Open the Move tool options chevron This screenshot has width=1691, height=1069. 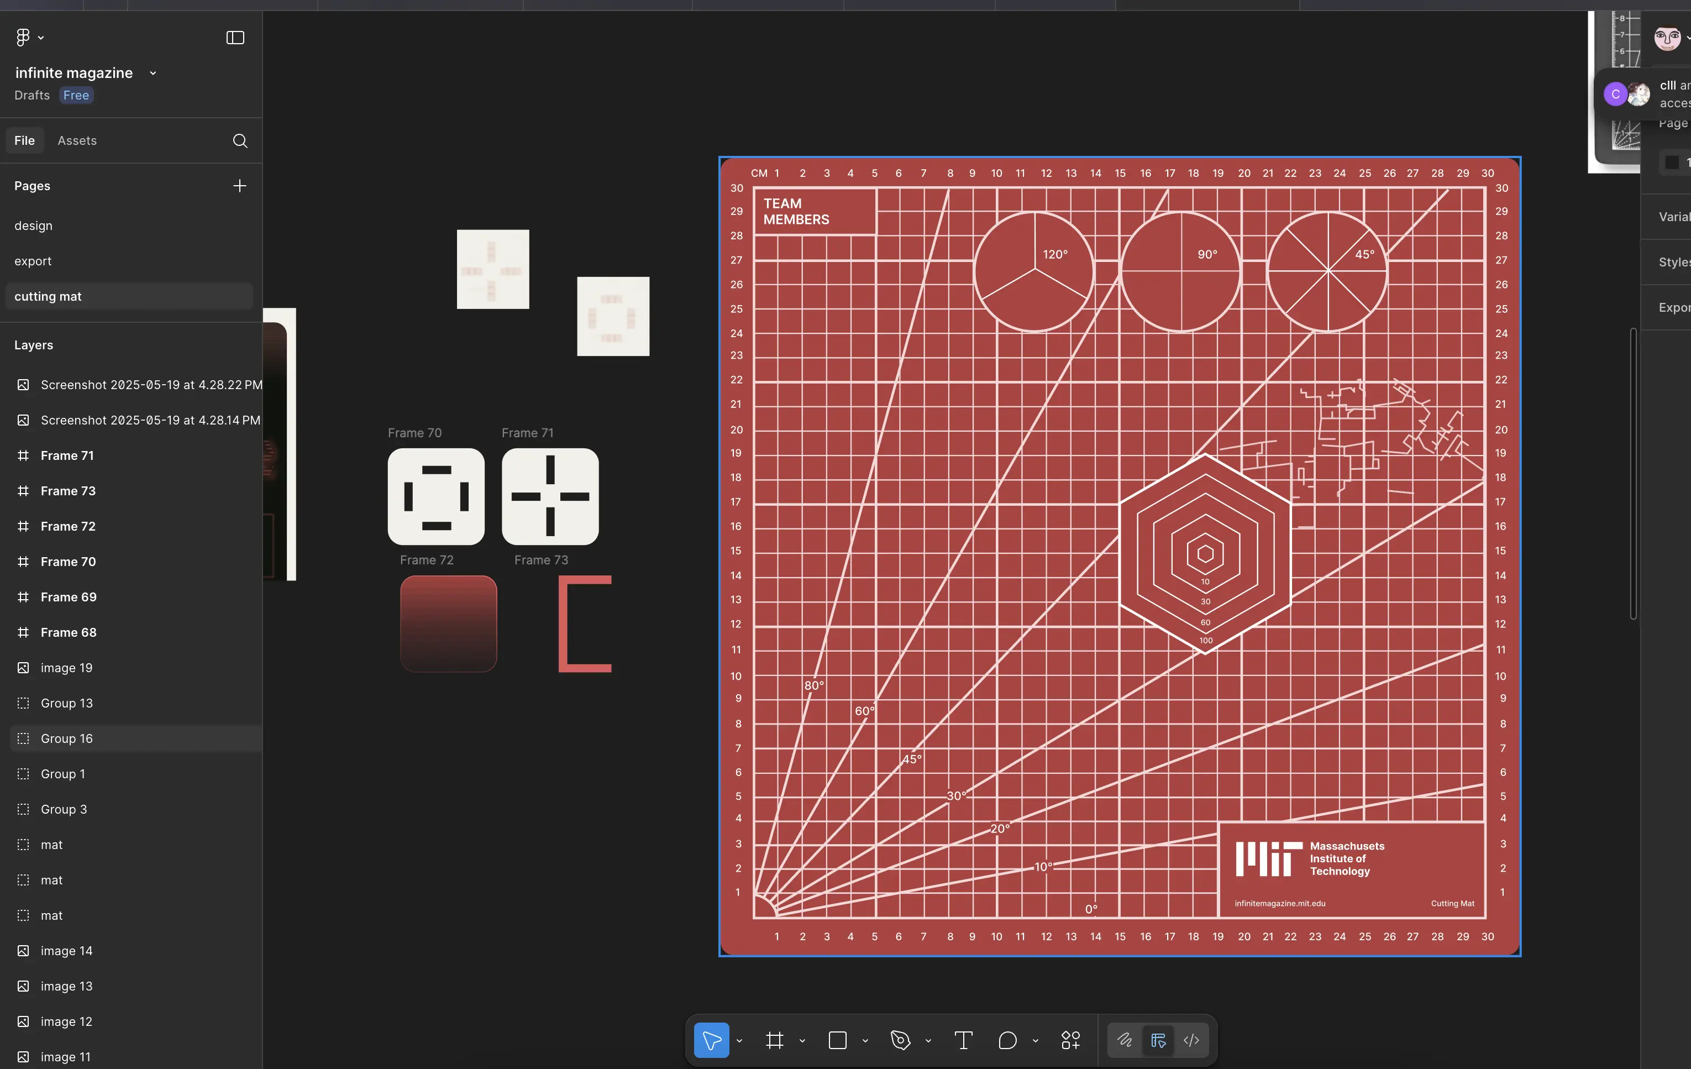tap(739, 1041)
